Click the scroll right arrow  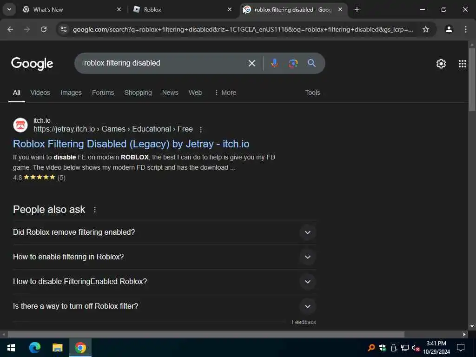tap(464, 335)
